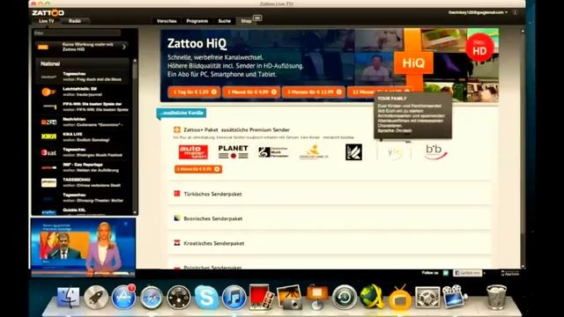Click the info icon beside account email

coord(515,12)
